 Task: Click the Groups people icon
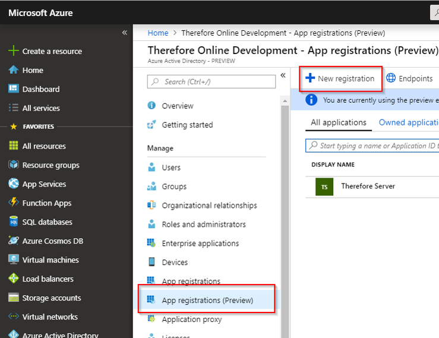pyautogui.click(x=151, y=186)
